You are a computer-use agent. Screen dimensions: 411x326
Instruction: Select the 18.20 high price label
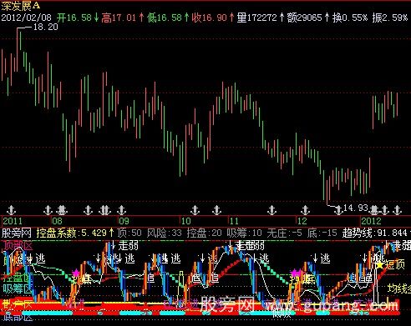click(45, 27)
